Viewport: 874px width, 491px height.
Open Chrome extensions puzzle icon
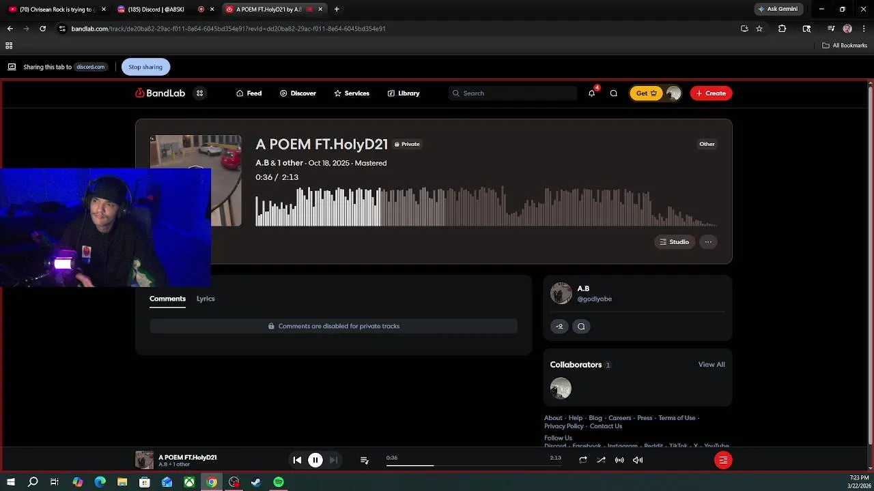pyautogui.click(x=783, y=29)
